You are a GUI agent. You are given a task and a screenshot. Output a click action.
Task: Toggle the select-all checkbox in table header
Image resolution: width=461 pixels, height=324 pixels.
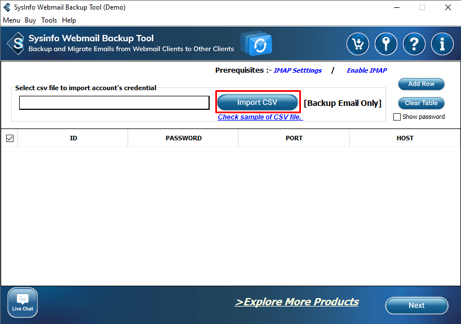tap(10, 138)
